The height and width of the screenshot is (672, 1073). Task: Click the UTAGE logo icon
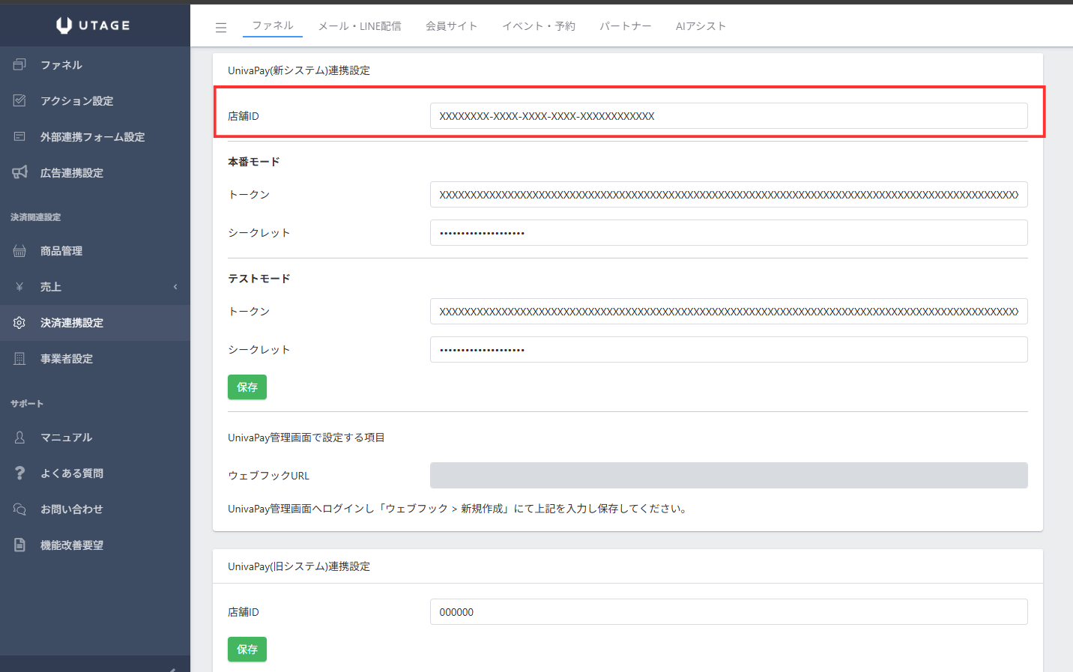64,25
